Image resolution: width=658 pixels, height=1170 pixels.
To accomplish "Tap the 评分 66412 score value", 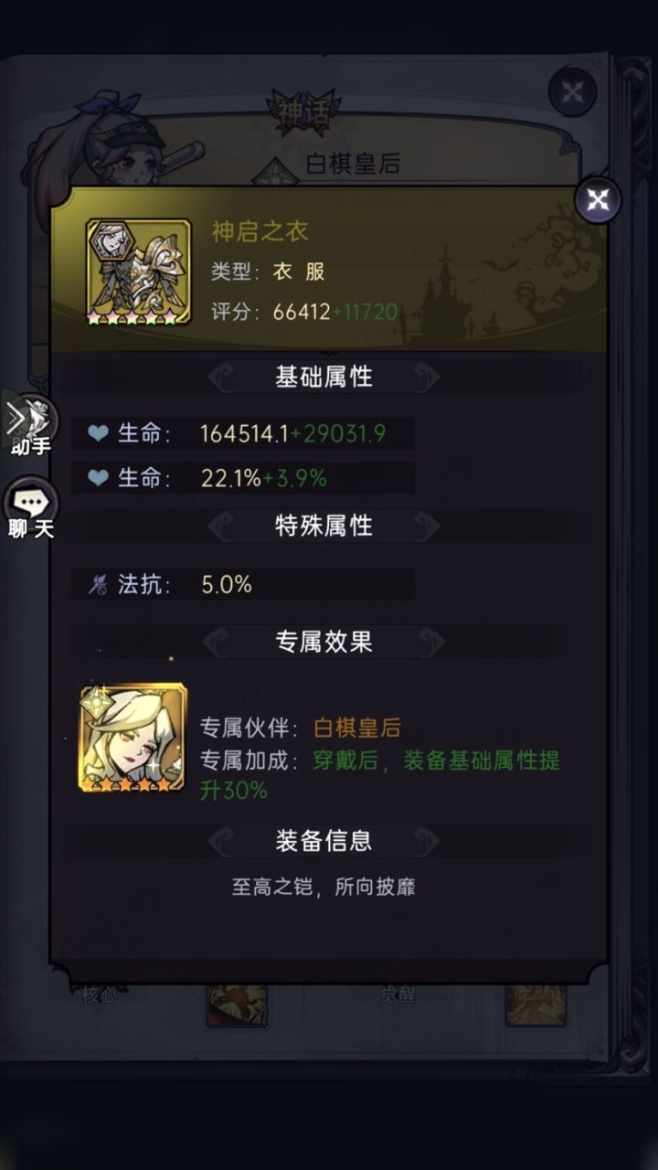I will [x=302, y=312].
